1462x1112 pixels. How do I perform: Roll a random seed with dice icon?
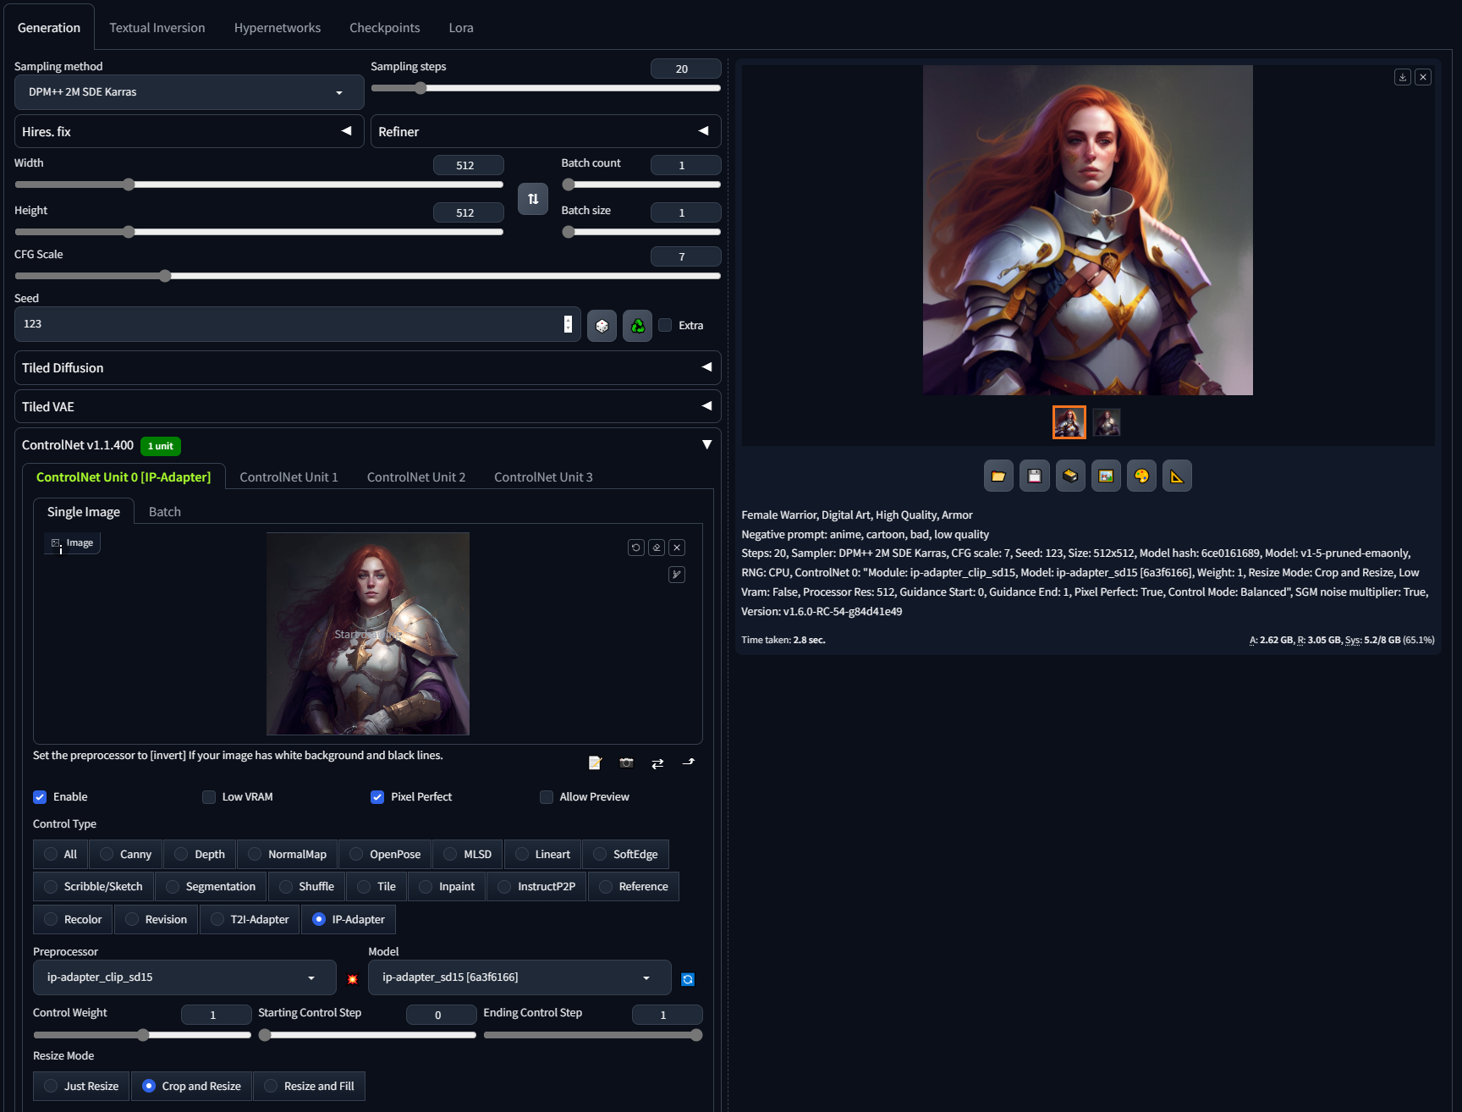click(602, 325)
